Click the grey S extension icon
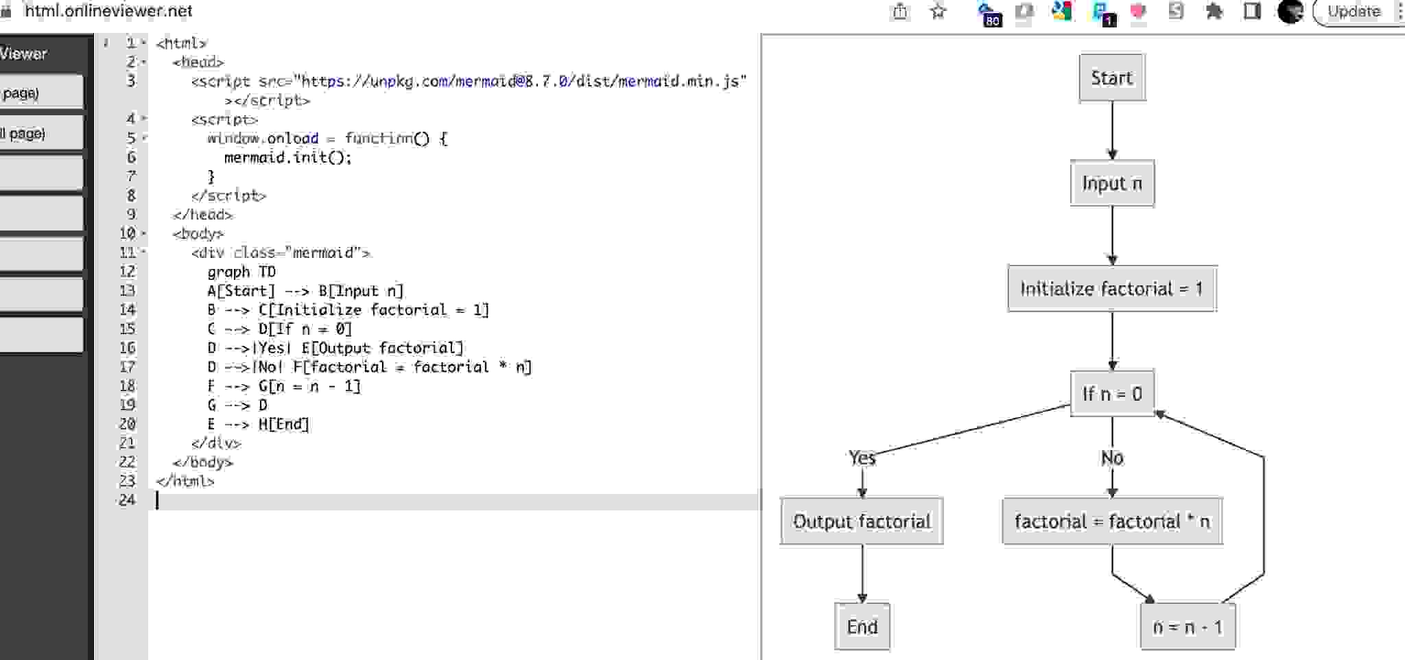Screen dimensions: 1405x660 [1176, 11]
